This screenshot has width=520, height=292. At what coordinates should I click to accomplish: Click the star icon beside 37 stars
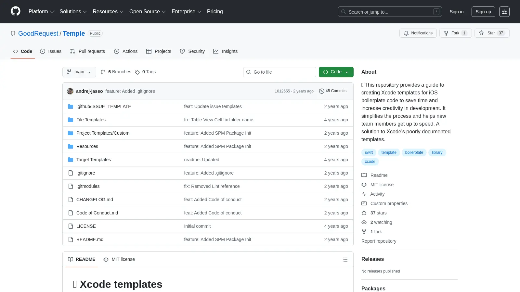coord(364,213)
